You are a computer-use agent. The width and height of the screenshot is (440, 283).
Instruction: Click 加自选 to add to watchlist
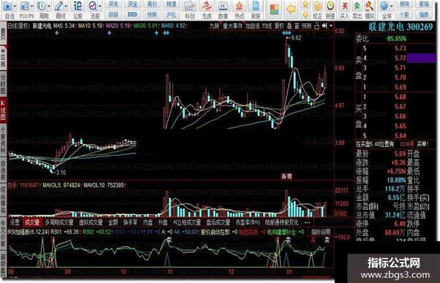(252, 26)
